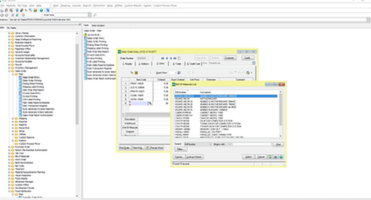371x200 pixels.
Task: Click the refresh icon beside Cancel in the Bill of Materials List
Action: (x=270, y=157)
